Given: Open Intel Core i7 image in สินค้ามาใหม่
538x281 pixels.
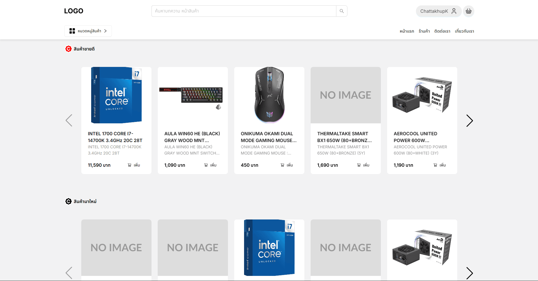Looking at the screenshot, I should pos(269,248).
